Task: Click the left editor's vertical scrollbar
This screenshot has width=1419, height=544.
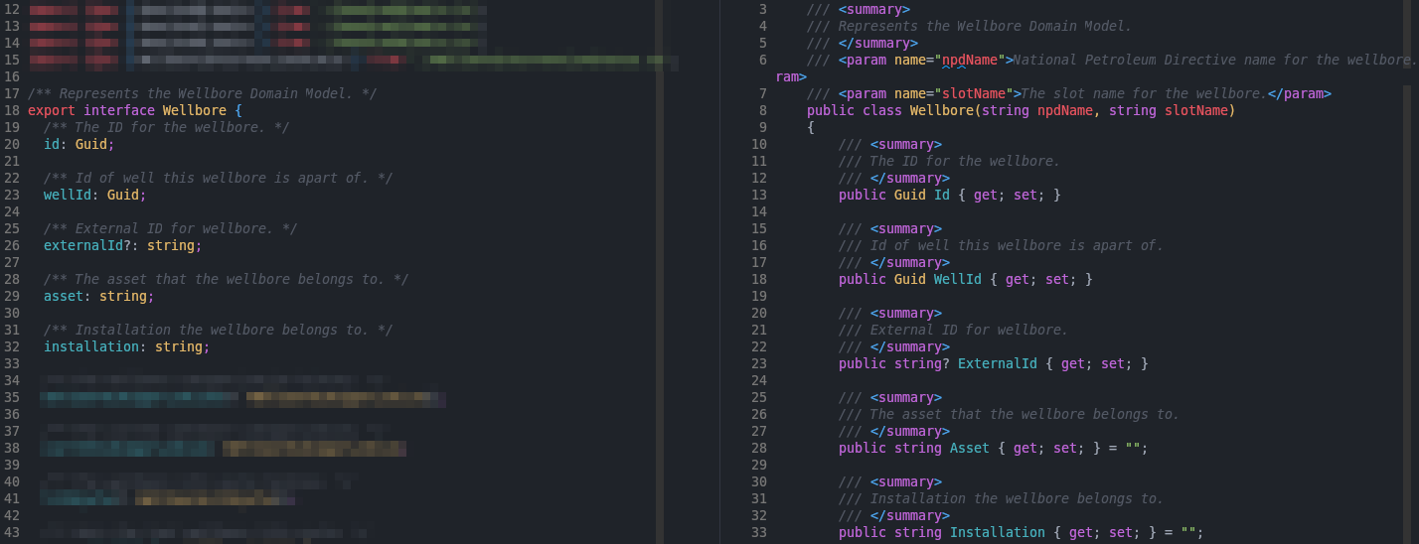Action: click(x=660, y=272)
